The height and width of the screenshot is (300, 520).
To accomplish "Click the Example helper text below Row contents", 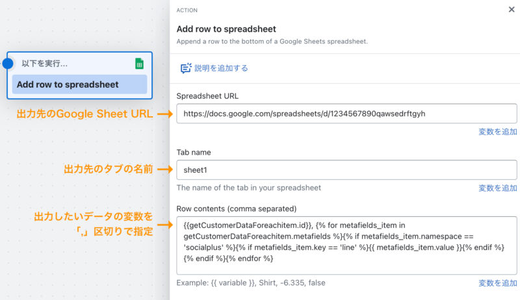I will [x=251, y=282].
